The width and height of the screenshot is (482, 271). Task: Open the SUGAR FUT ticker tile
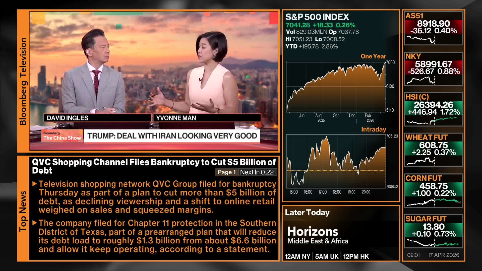pyautogui.click(x=433, y=231)
